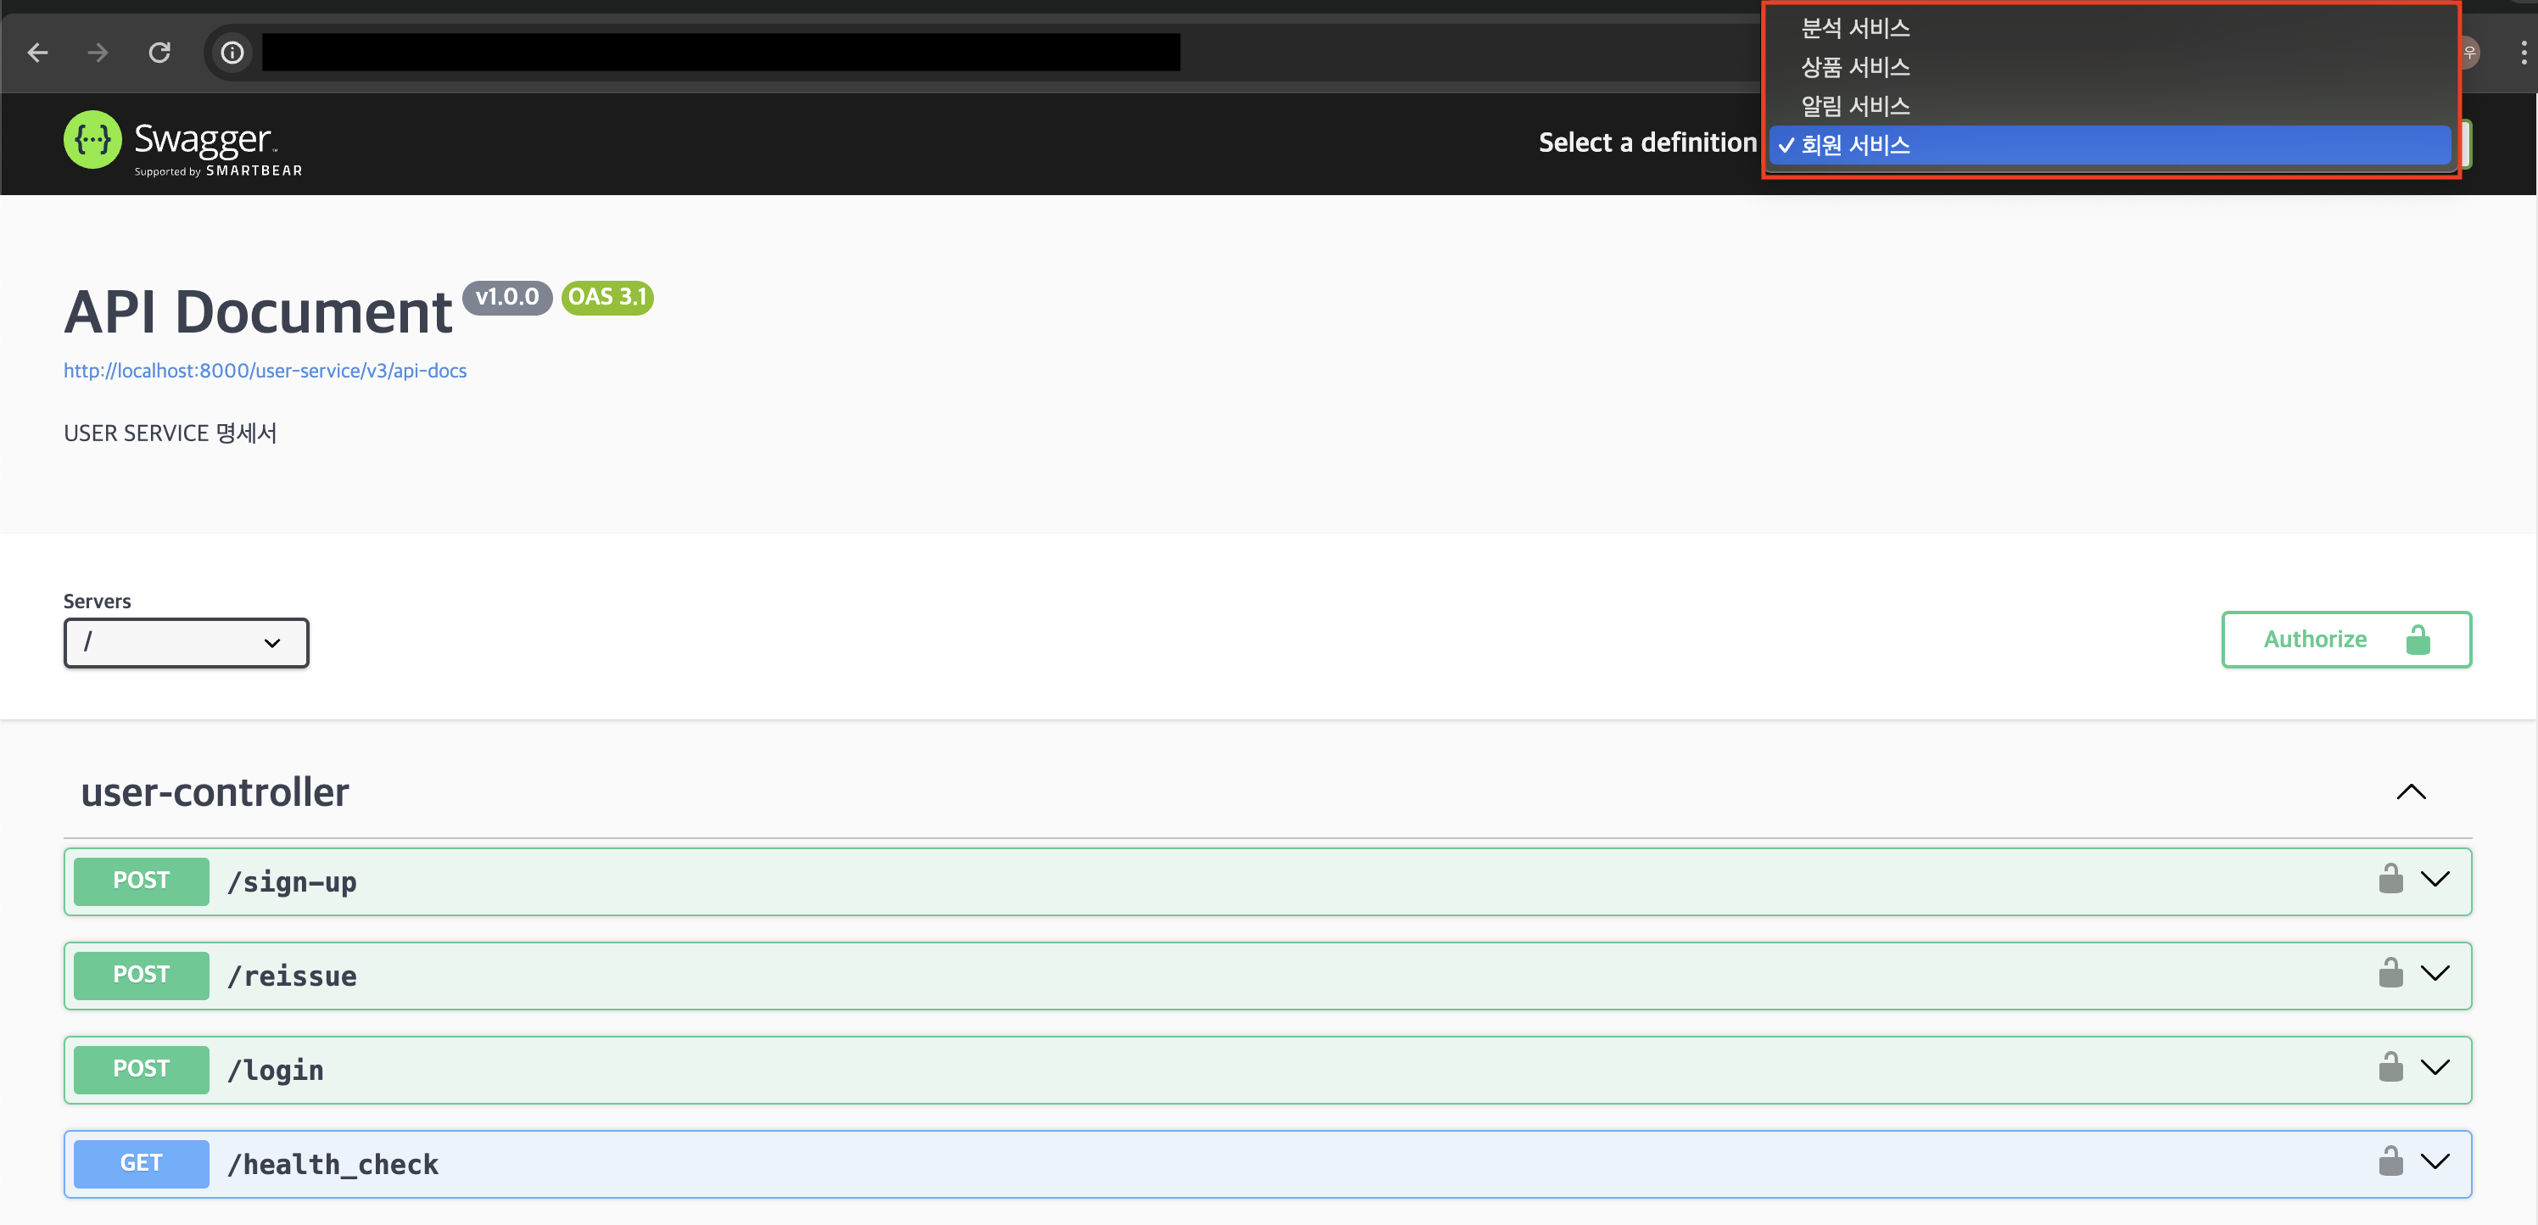
Task: Open the Servers dropdown
Action: (x=187, y=642)
